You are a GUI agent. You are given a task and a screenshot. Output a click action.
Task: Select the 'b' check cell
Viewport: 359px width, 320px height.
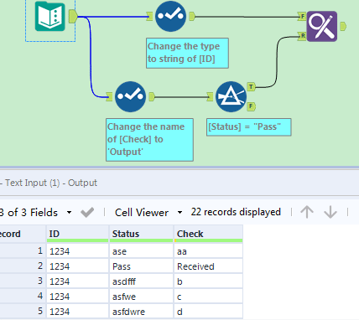coord(208,281)
